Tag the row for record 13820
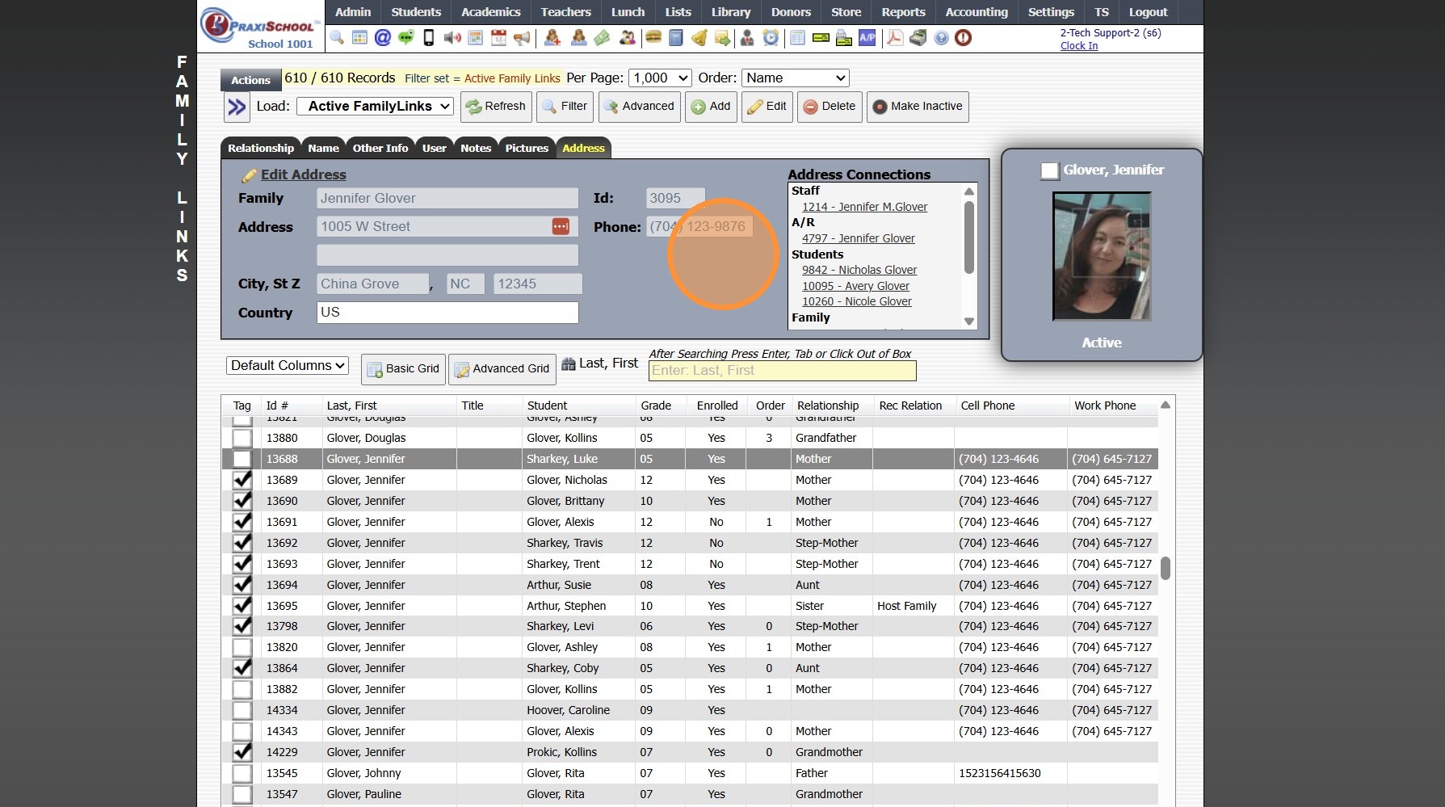The width and height of the screenshot is (1445, 807). click(242, 647)
